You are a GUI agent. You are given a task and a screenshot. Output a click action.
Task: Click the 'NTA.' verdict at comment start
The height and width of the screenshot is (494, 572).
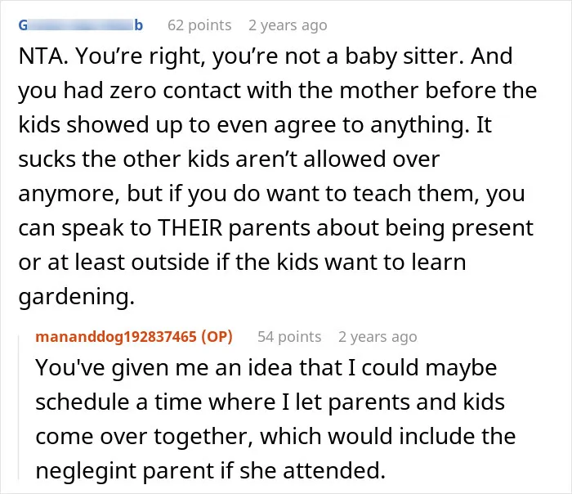[x=43, y=56]
